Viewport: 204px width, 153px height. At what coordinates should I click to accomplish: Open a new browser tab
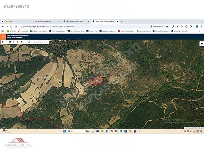(x=122, y=21)
